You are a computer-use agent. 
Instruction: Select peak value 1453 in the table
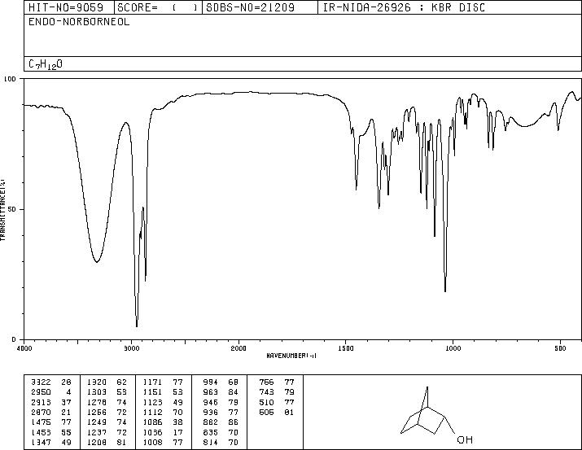[42, 432]
